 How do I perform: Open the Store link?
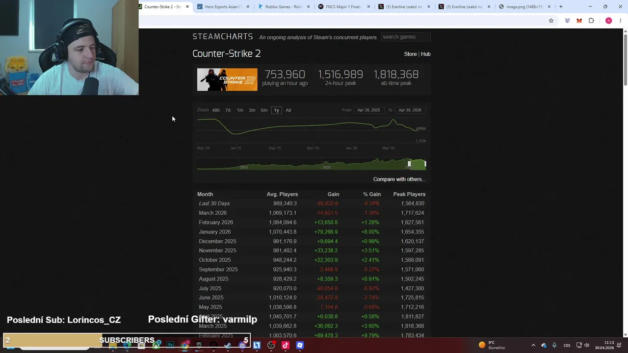pyautogui.click(x=410, y=54)
